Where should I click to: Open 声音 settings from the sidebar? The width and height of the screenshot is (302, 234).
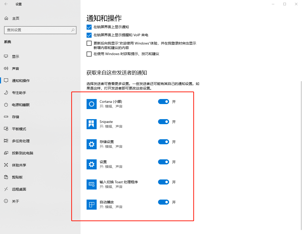point(6,68)
